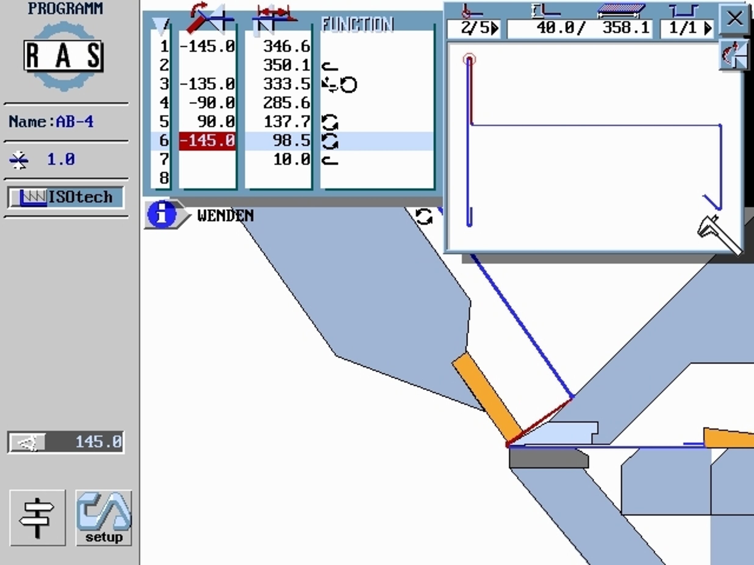The image size is (754, 565).
Task: Select the ISOtech tooling button
Action: (x=66, y=197)
